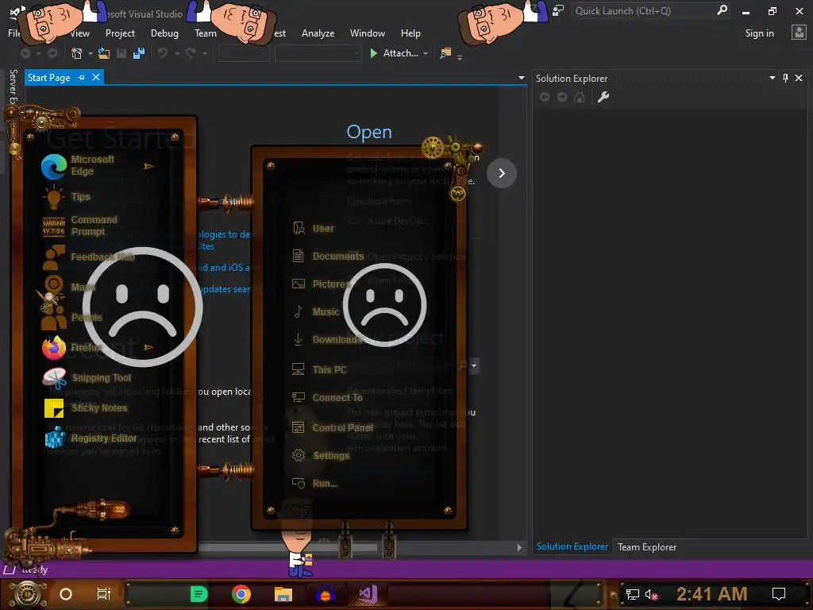Launch Registry Editor

click(91, 438)
